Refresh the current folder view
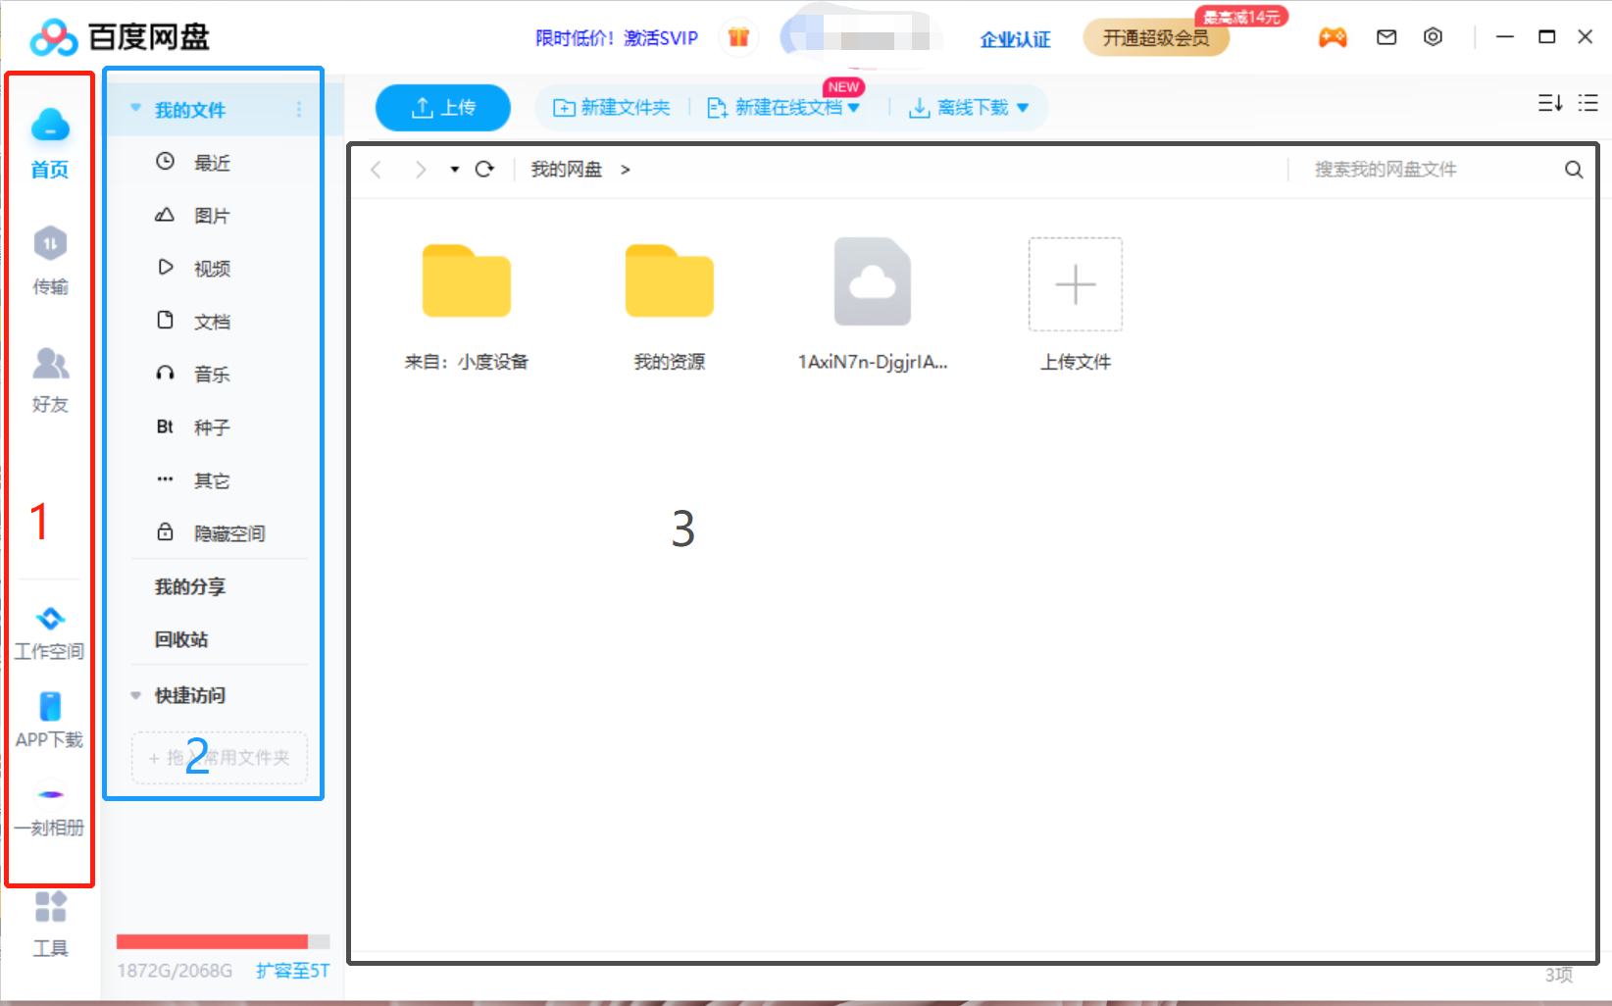Screen dimensions: 1612x1006 [484, 169]
